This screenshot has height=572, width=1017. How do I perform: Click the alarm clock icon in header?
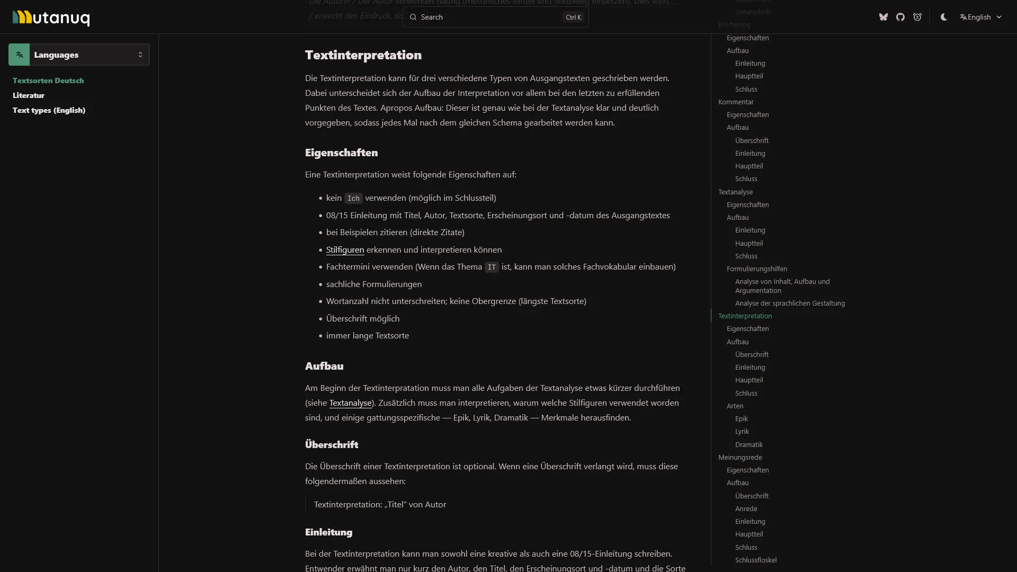point(917,17)
